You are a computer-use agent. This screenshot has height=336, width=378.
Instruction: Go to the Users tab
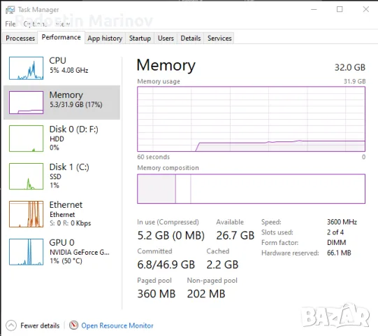[166, 38]
